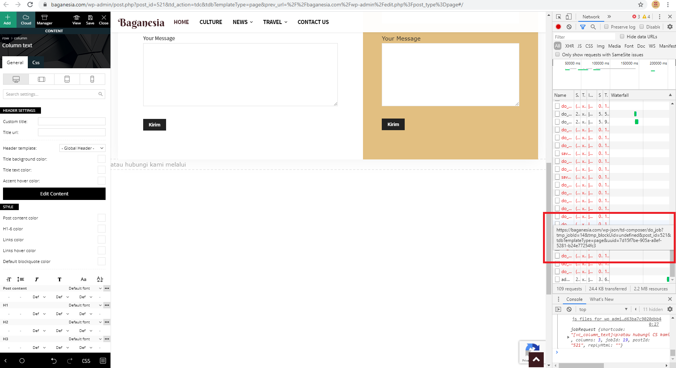The width and height of the screenshot is (676, 368).
Task: Enable the Preserve log checkbox
Action: coord(606,27)
